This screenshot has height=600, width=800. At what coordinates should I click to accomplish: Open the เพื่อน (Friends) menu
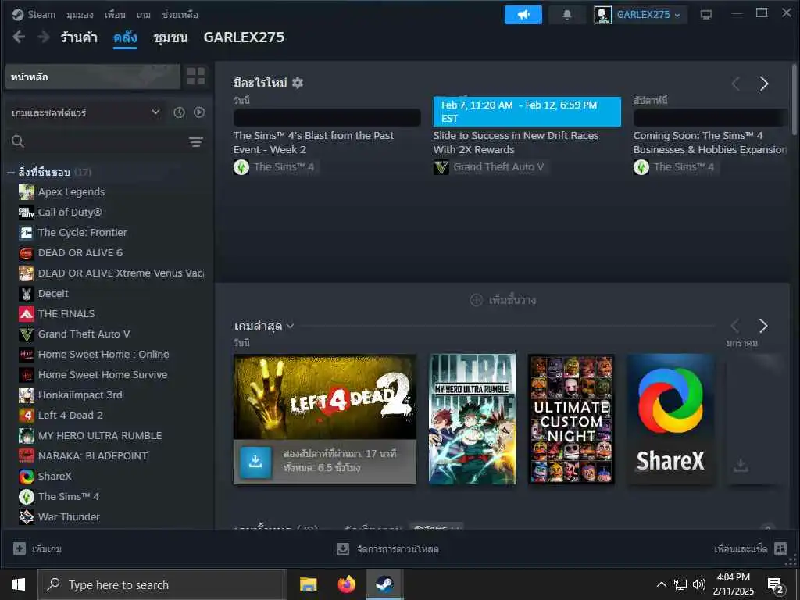[115, 15]
